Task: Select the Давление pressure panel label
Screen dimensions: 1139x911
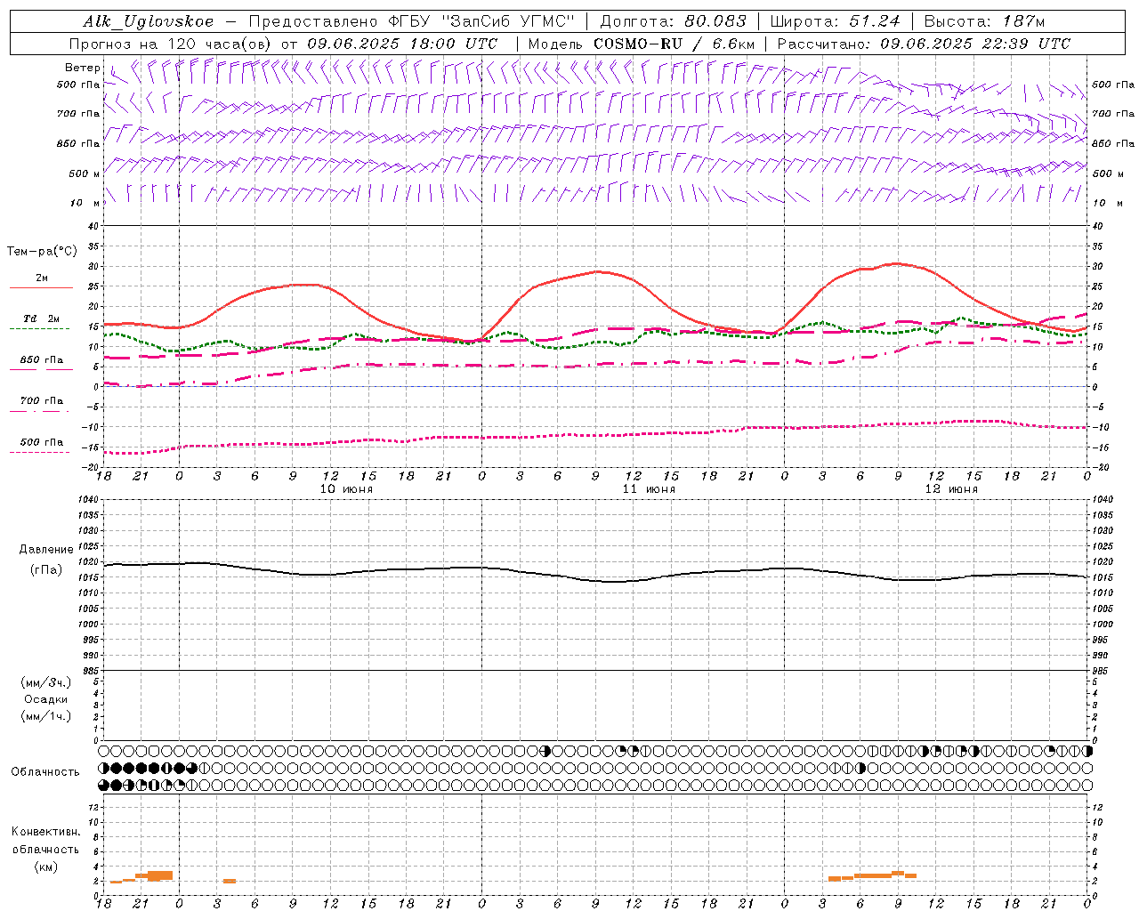Action: [46, 550]
